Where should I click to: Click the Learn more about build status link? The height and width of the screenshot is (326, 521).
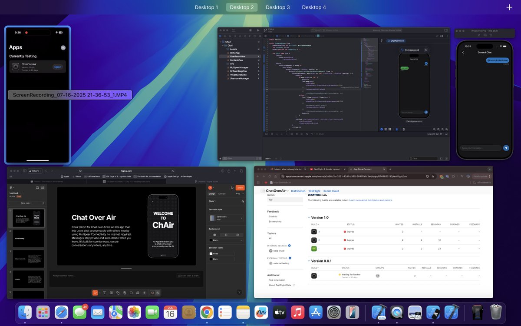(x=371, y=200)
